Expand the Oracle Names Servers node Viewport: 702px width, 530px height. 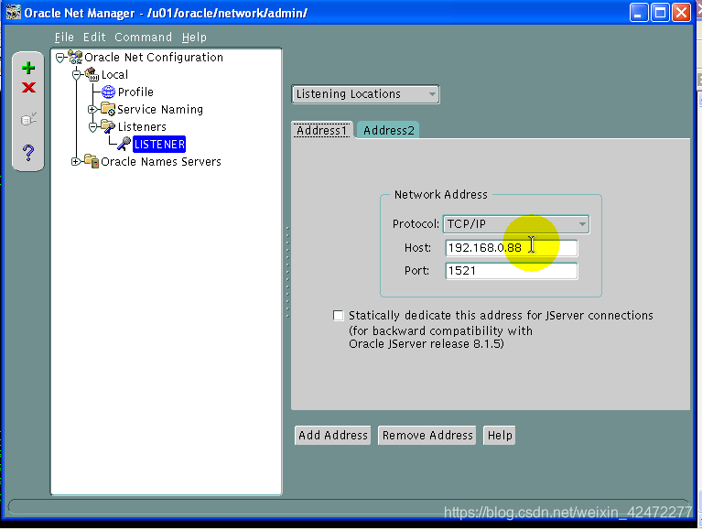coord(76,161)
